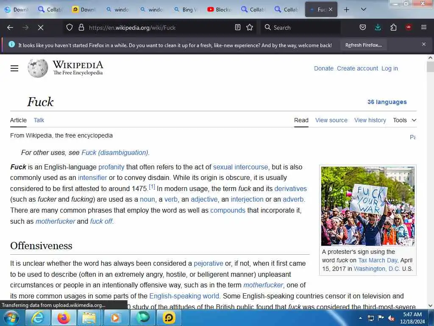This screenshot has width=434, height=326.
Task: Open a new browser tab
Action: [346, 10]
